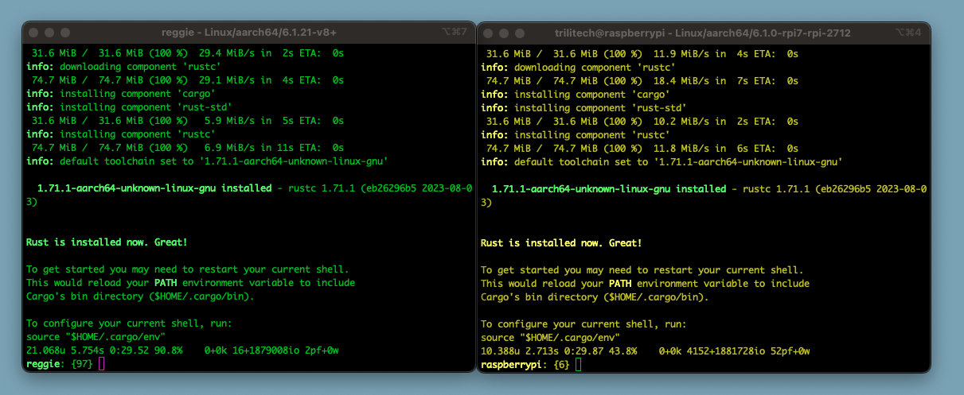Click 'To configure your current shell, run:' in reggie
The width and height of the screenshot is (964, 395).
tap(129, 323)
